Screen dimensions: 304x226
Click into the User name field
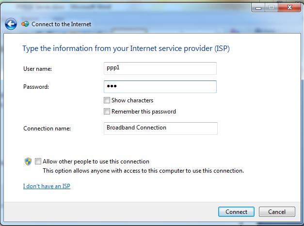coord(160,68)
